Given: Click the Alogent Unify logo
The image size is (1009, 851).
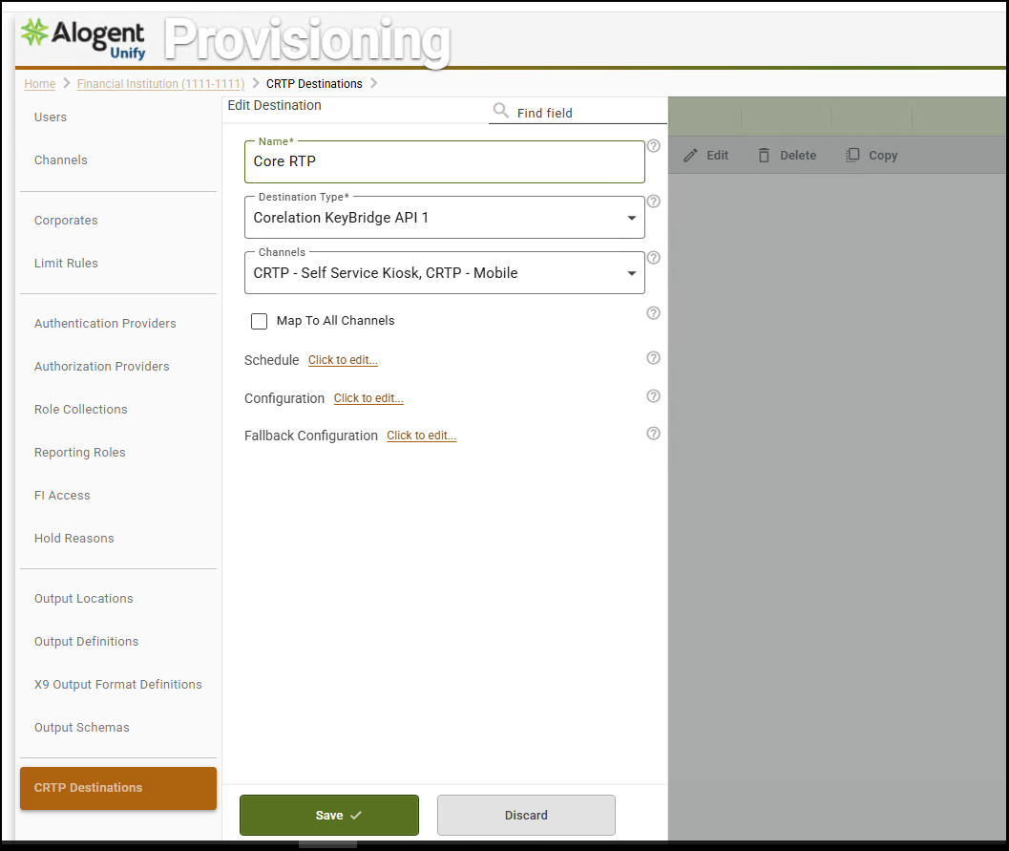Looking at the screenshot, I should 84,38.
